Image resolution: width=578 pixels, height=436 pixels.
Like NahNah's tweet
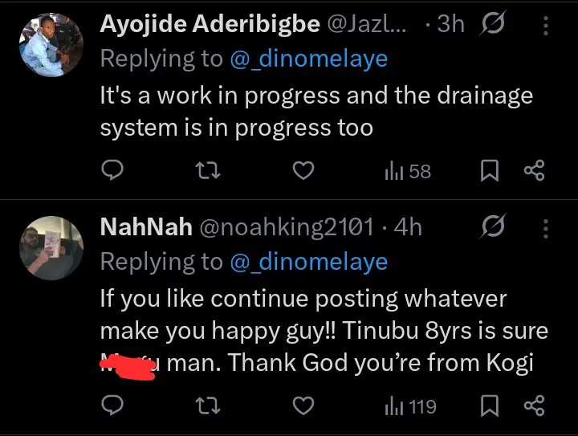302,406
